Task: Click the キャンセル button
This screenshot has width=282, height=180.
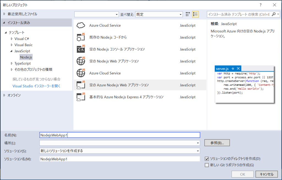Action: click(x=267, y=174)
